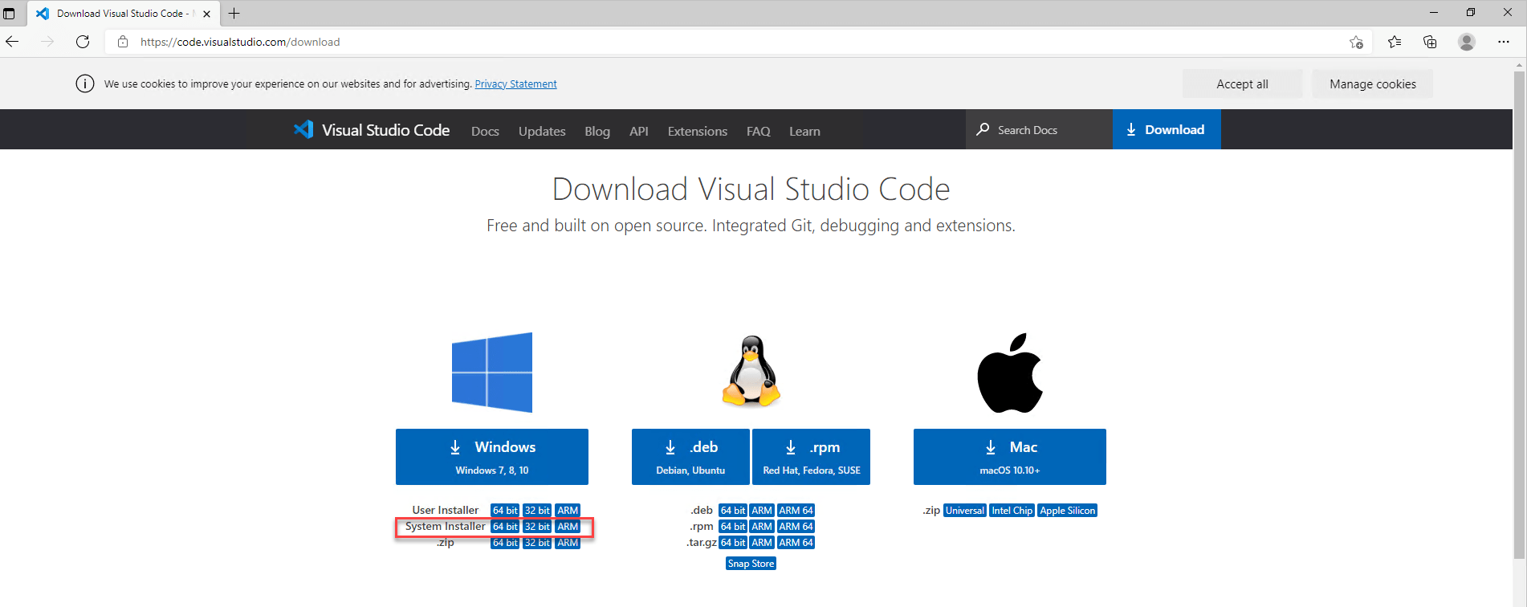Open the Privacy Statement link
Viewport: 1527px width, 607px height.
[x=515, y=84]
